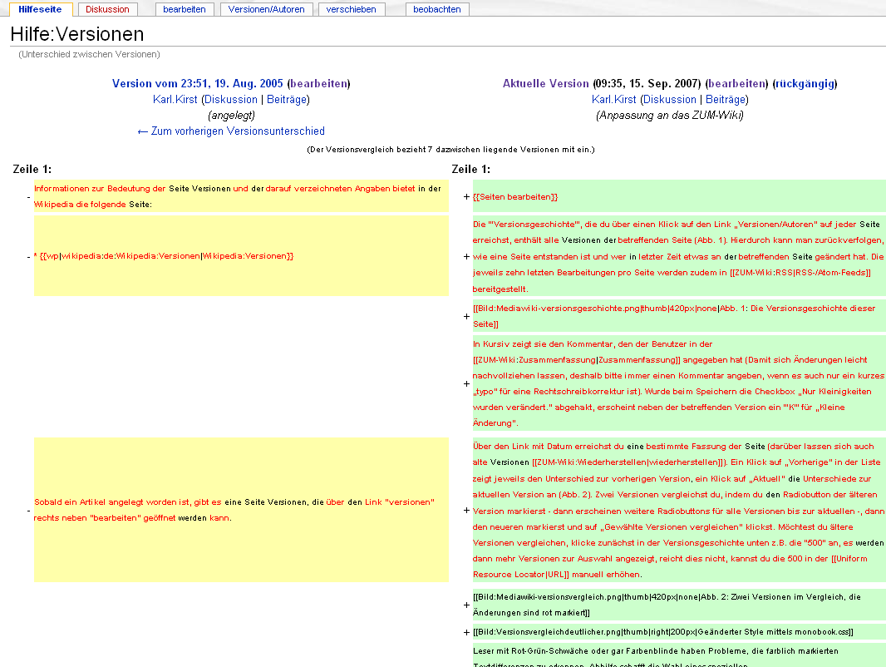The width and height of the screenshot is (886, 667).
Task: Click the green '{{Seiten bearbeiten}}' added line
Action: pyautogui.click(x=515, y=197)
